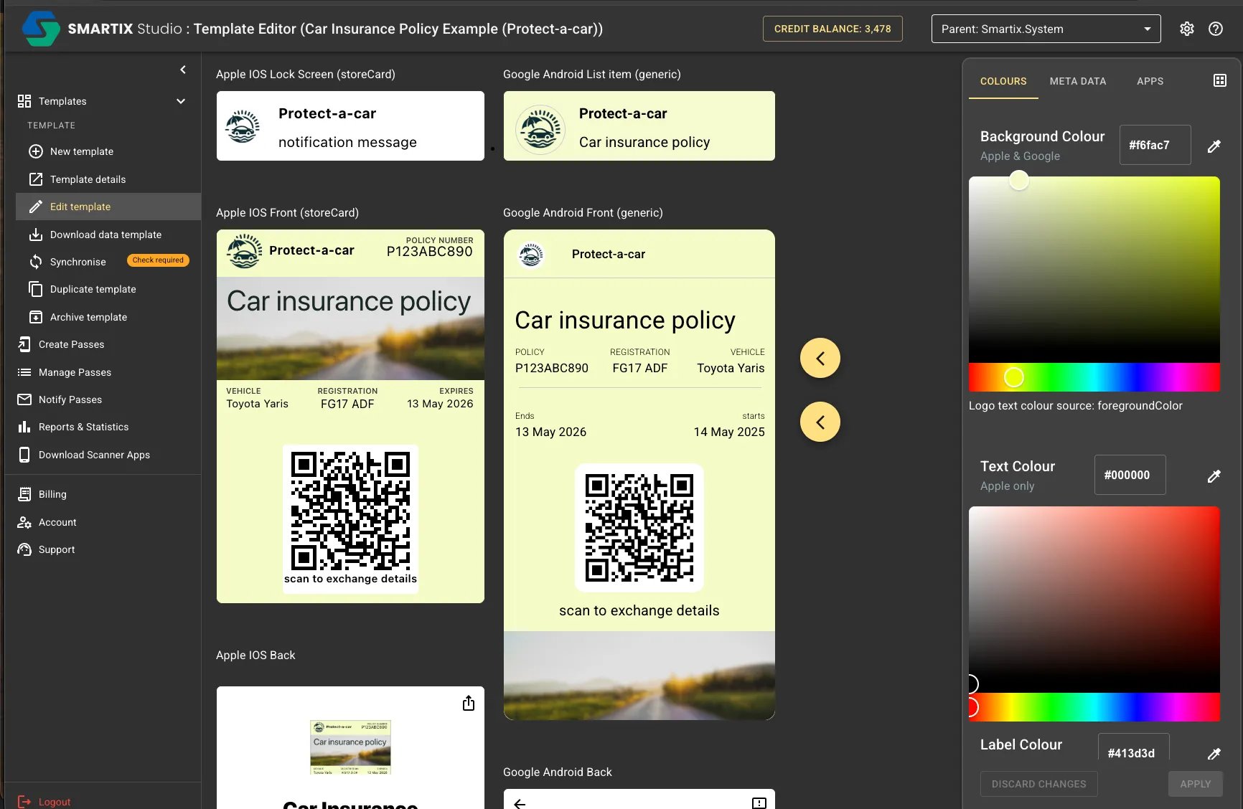Viewport: 1243px width, 809px height.
Task: Click the Notify Passes envelope icon
Action: (24, 399)
